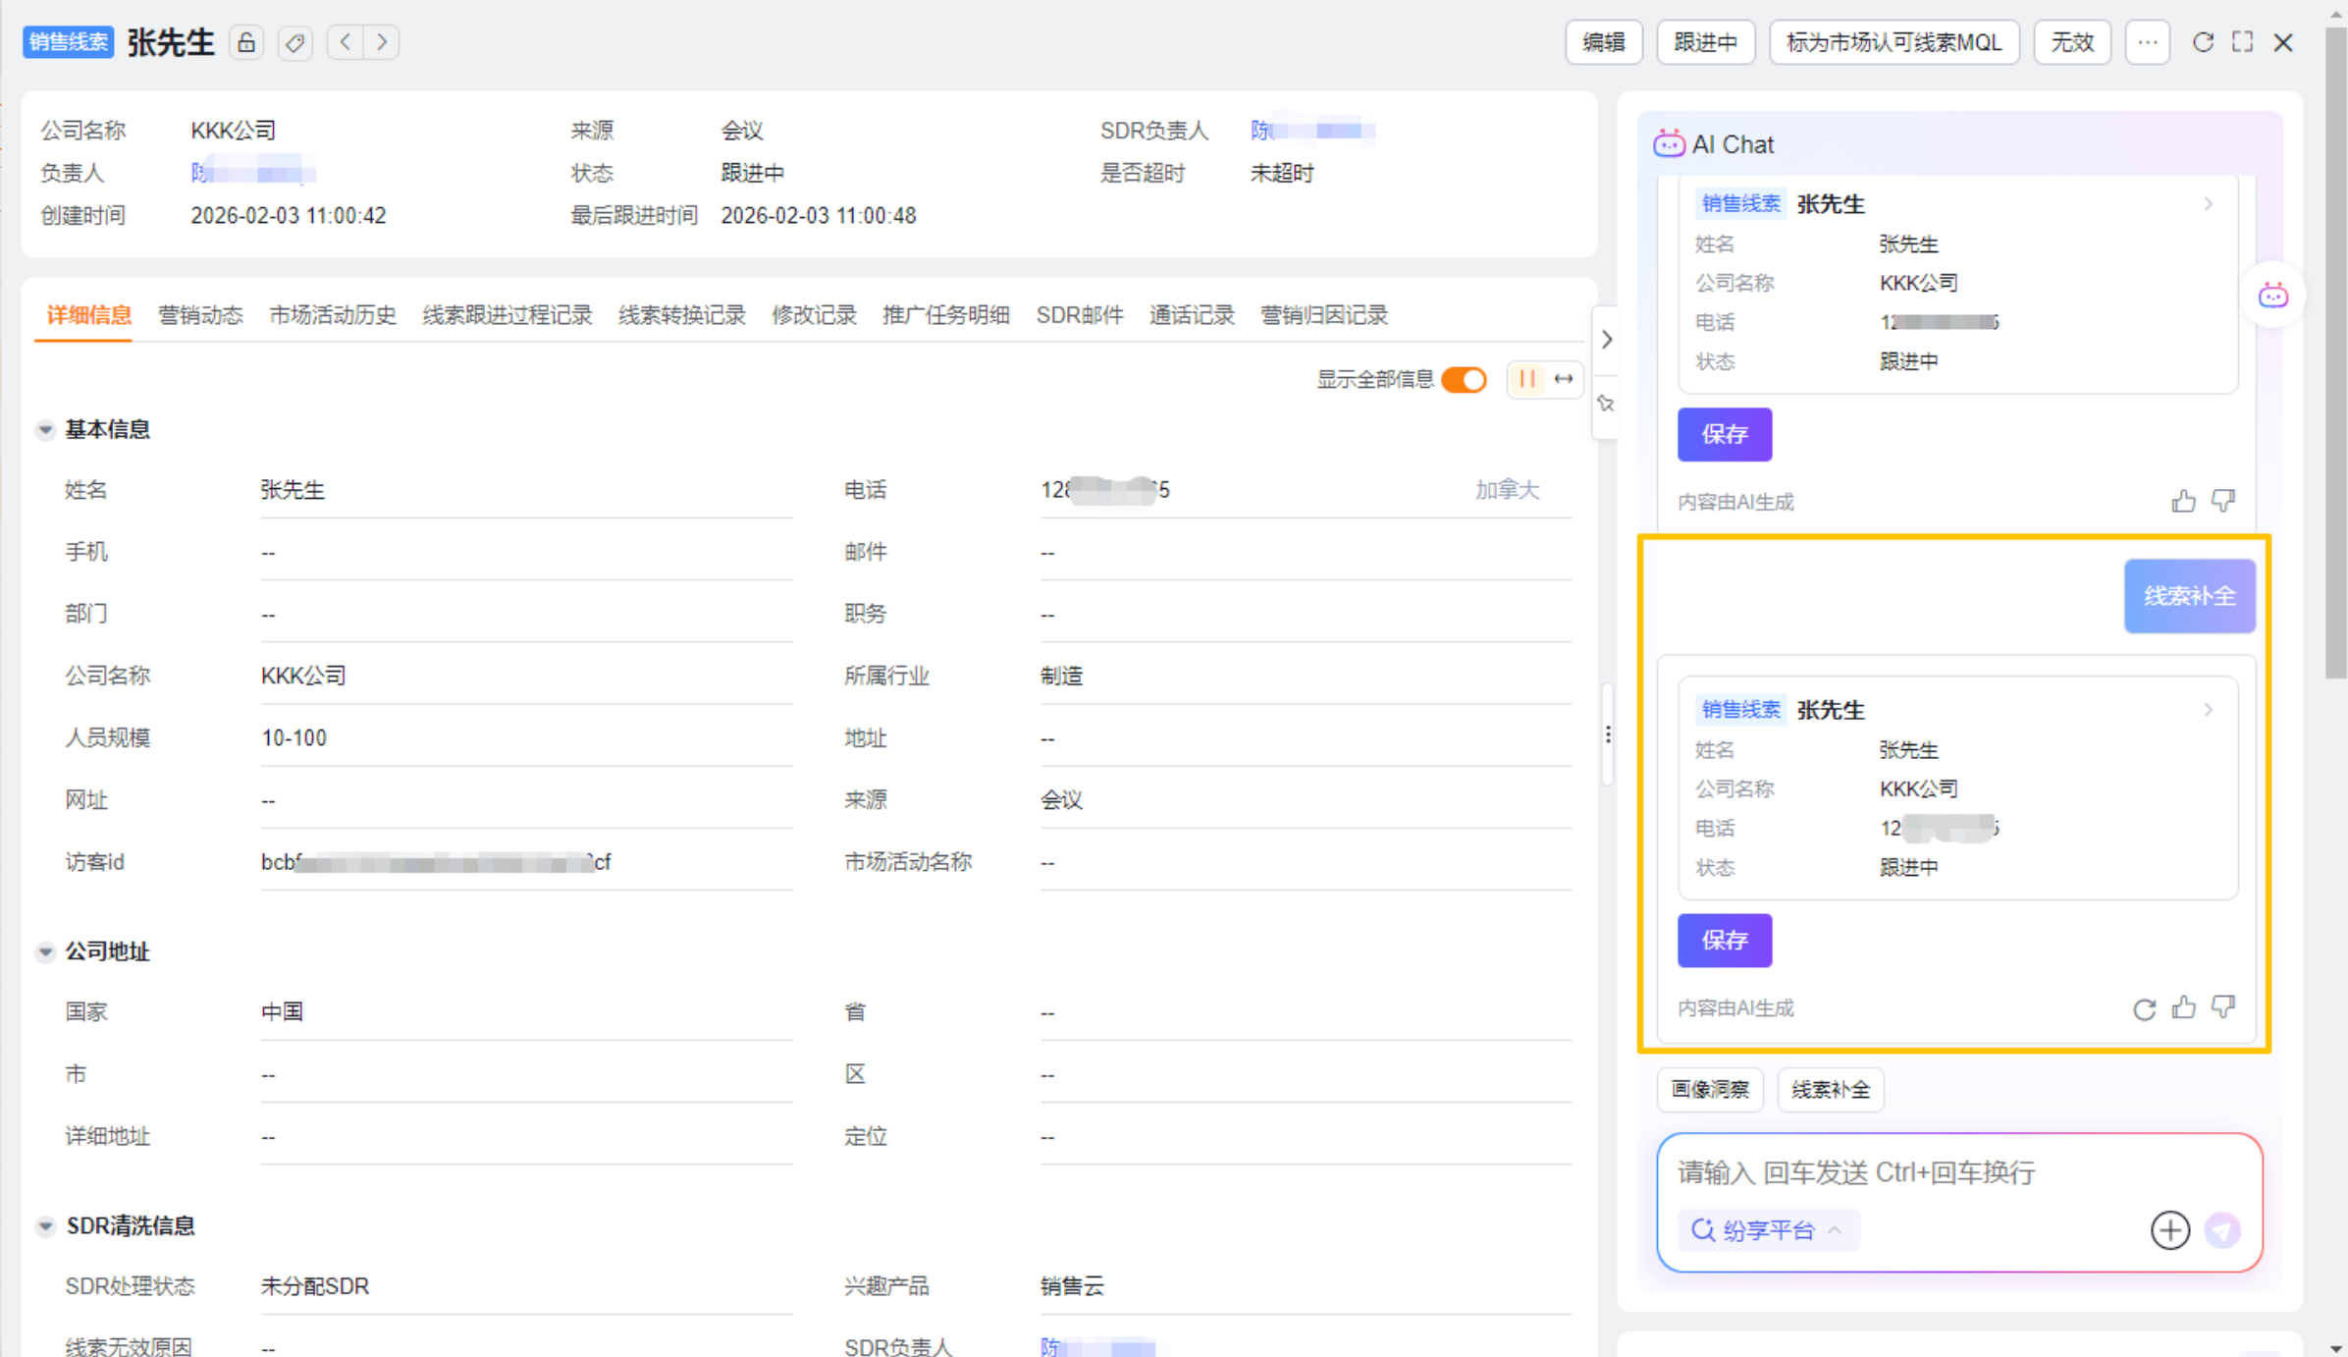The height and width of the screenshot is (1357, 2348).
Task: Toggle 显示全部信息 switch off
Action: click(x=1464, y=379)
